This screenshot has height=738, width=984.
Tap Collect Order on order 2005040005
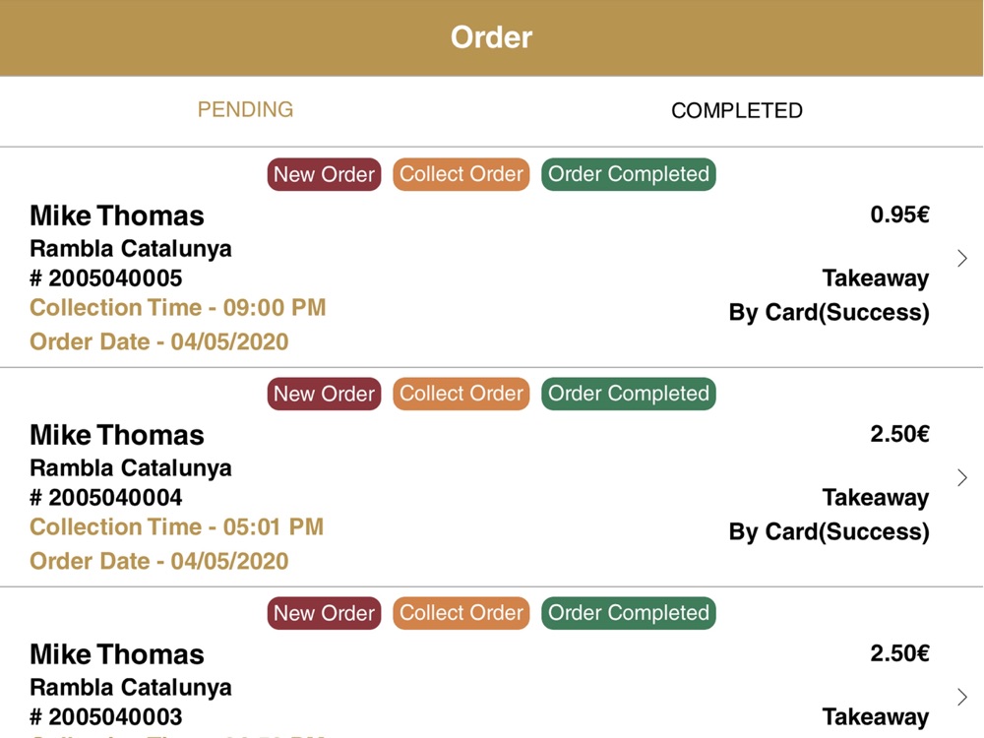click(x=461, y=174)
